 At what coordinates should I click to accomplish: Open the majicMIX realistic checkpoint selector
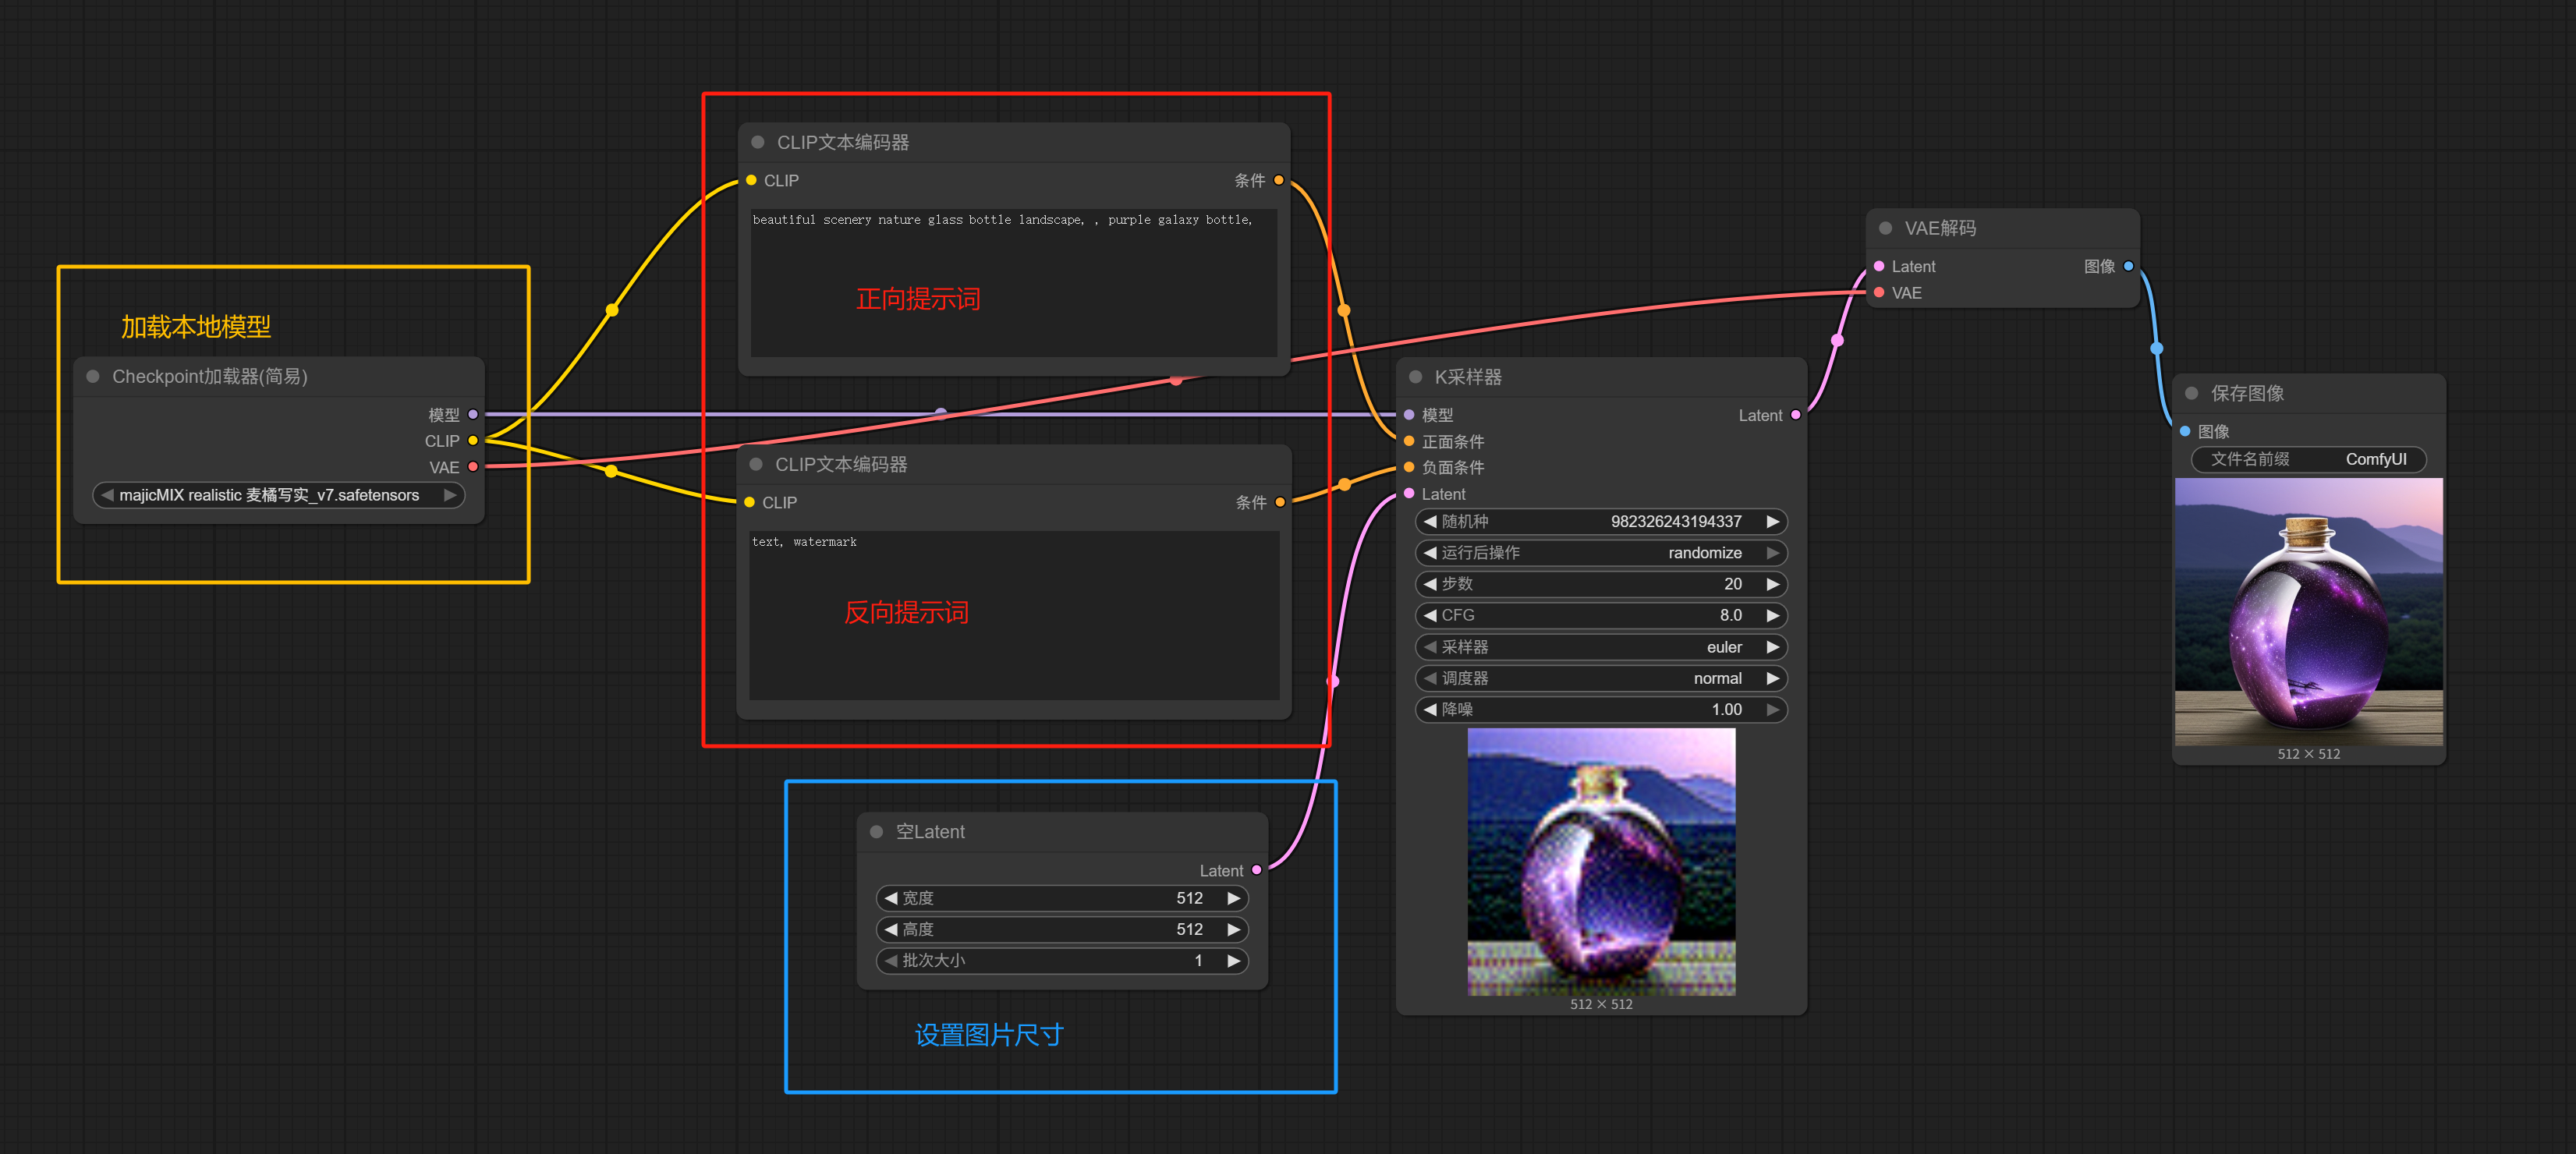tap(278, 495)
